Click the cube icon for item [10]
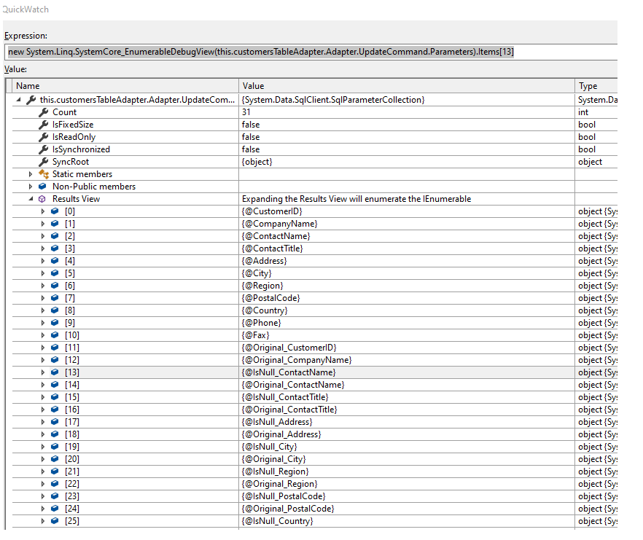The height and width of the screenshot is (540, 643). 55,335
